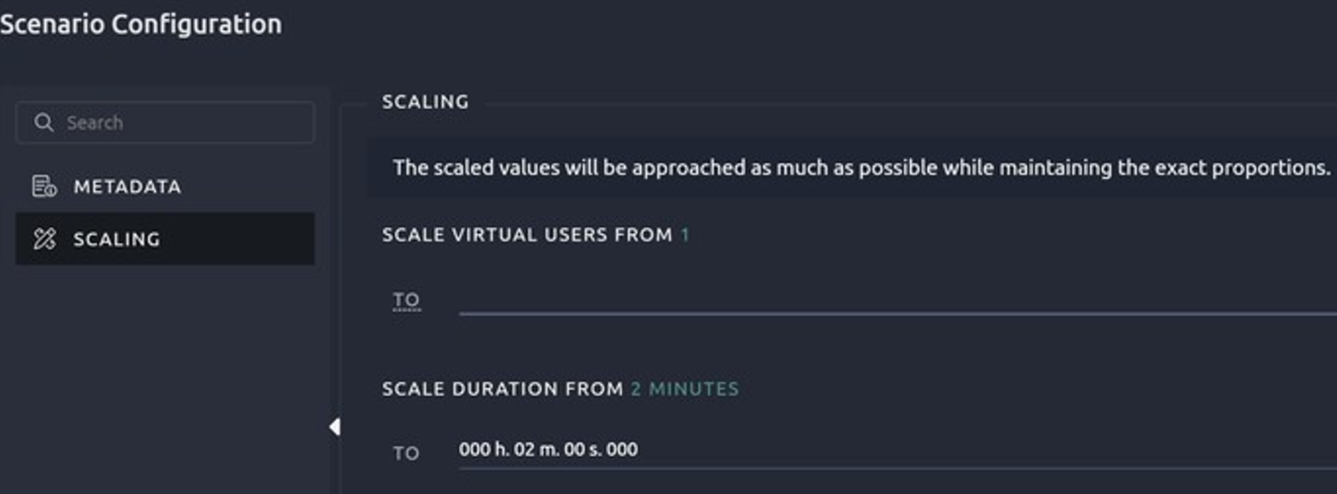Click the dotted-underlined TO label for virtual users
Screen dimensions: 1337x494
[406, 300]
